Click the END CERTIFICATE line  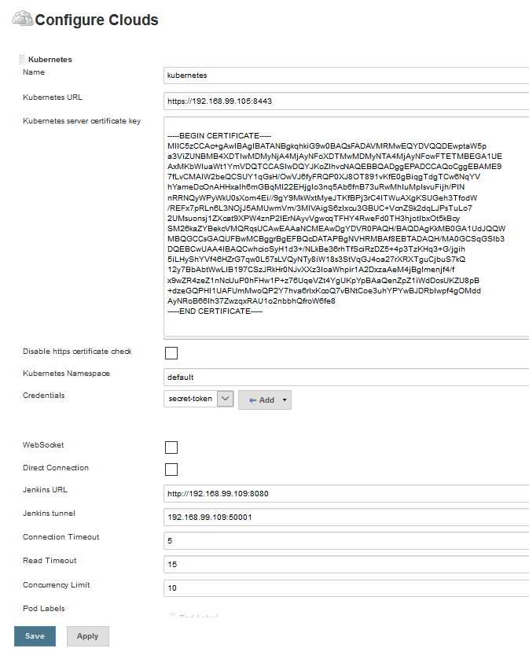coord(215,311)
